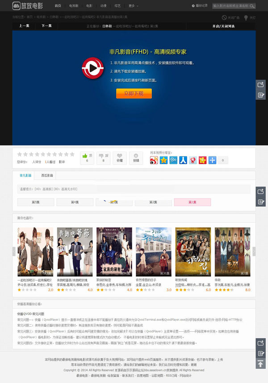Viewport: 268px width, 383px height.
Task: Open the 华政 poster thumbnail
Action: click(233, 252)
